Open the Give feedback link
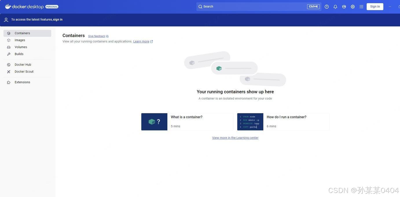Screen dimensions: 400x197 click(x=97, y=36)
